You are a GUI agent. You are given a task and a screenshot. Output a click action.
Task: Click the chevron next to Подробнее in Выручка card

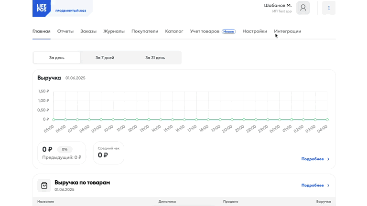[x=328, y=159]
